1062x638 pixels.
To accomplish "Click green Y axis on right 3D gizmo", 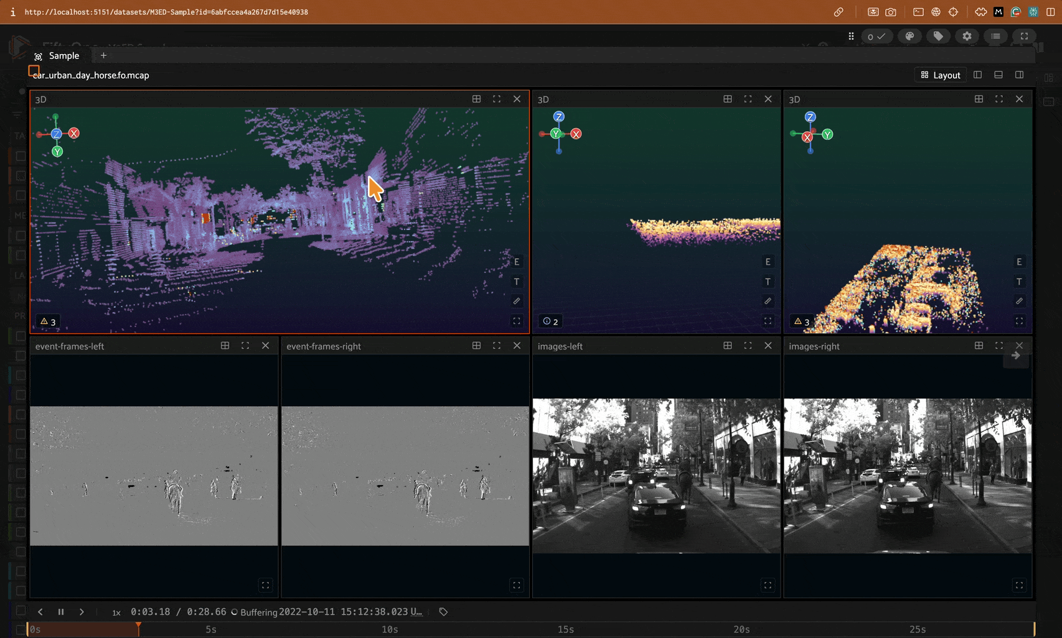I will (x=827, y=134).
